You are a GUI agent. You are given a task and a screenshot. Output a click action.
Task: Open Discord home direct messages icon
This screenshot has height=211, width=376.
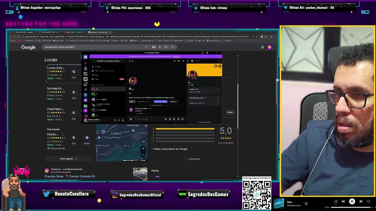[85, 57]
